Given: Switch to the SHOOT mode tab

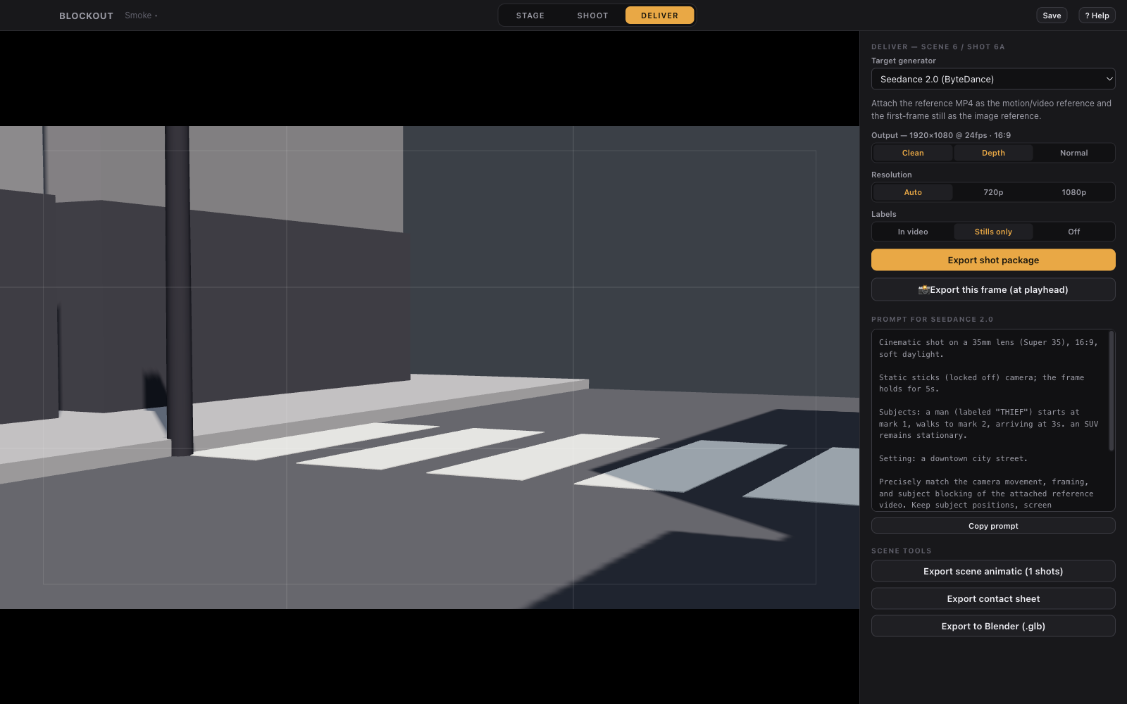Looking at the screenshot, I should (592, 15).
